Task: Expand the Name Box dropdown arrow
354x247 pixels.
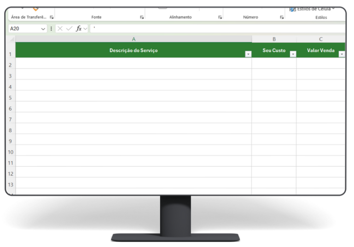Action: 43,28
